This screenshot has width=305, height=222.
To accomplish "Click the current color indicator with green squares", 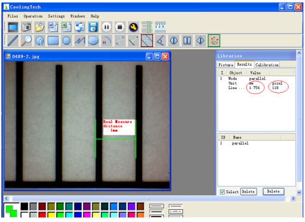I will point(12,210).
